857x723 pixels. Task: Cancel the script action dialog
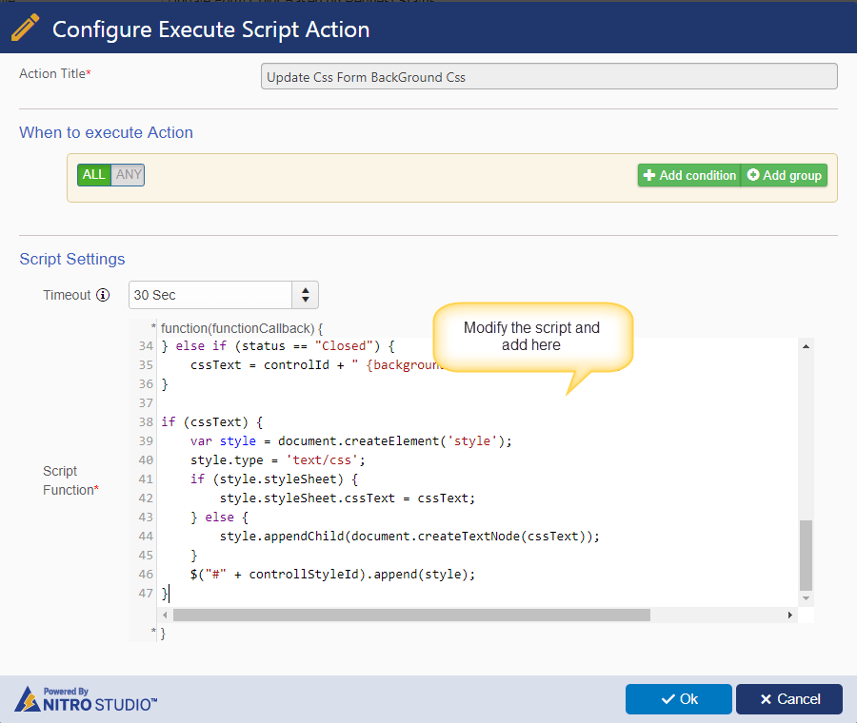[x=789, y=699]
